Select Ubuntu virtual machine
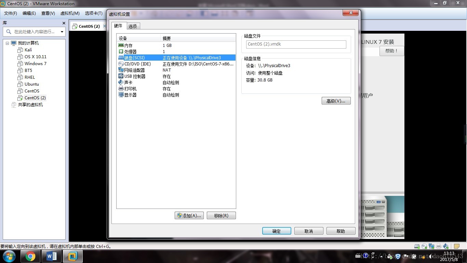 pyautogui.click(x=31, y=84)
